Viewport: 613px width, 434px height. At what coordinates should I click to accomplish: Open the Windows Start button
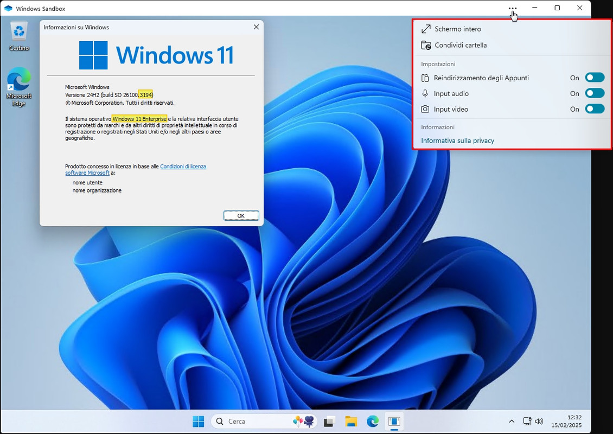(198, 422)
